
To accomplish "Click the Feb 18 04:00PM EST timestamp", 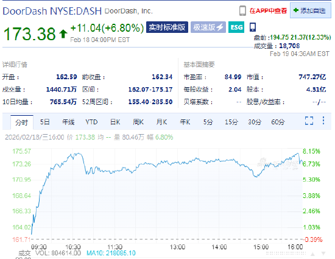I will point(100,40).
